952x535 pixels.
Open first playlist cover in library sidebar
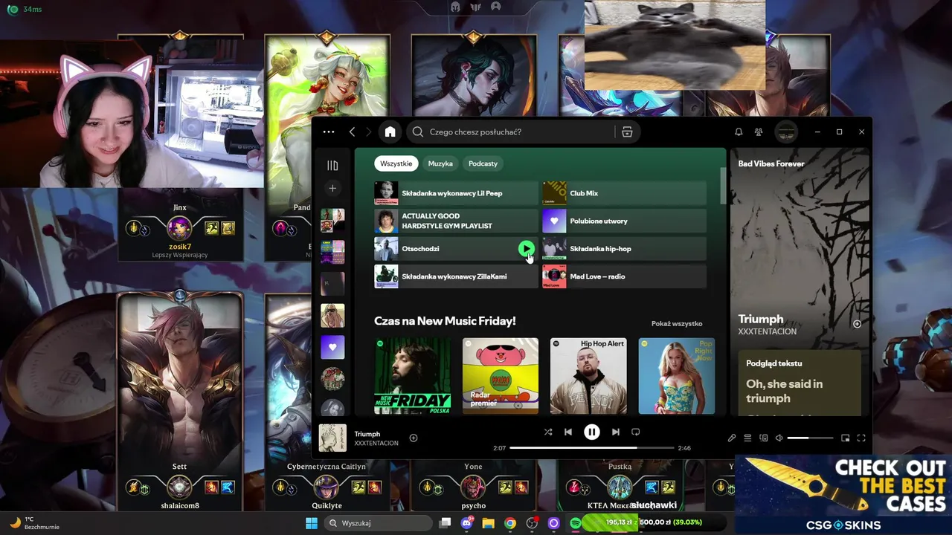332,220
